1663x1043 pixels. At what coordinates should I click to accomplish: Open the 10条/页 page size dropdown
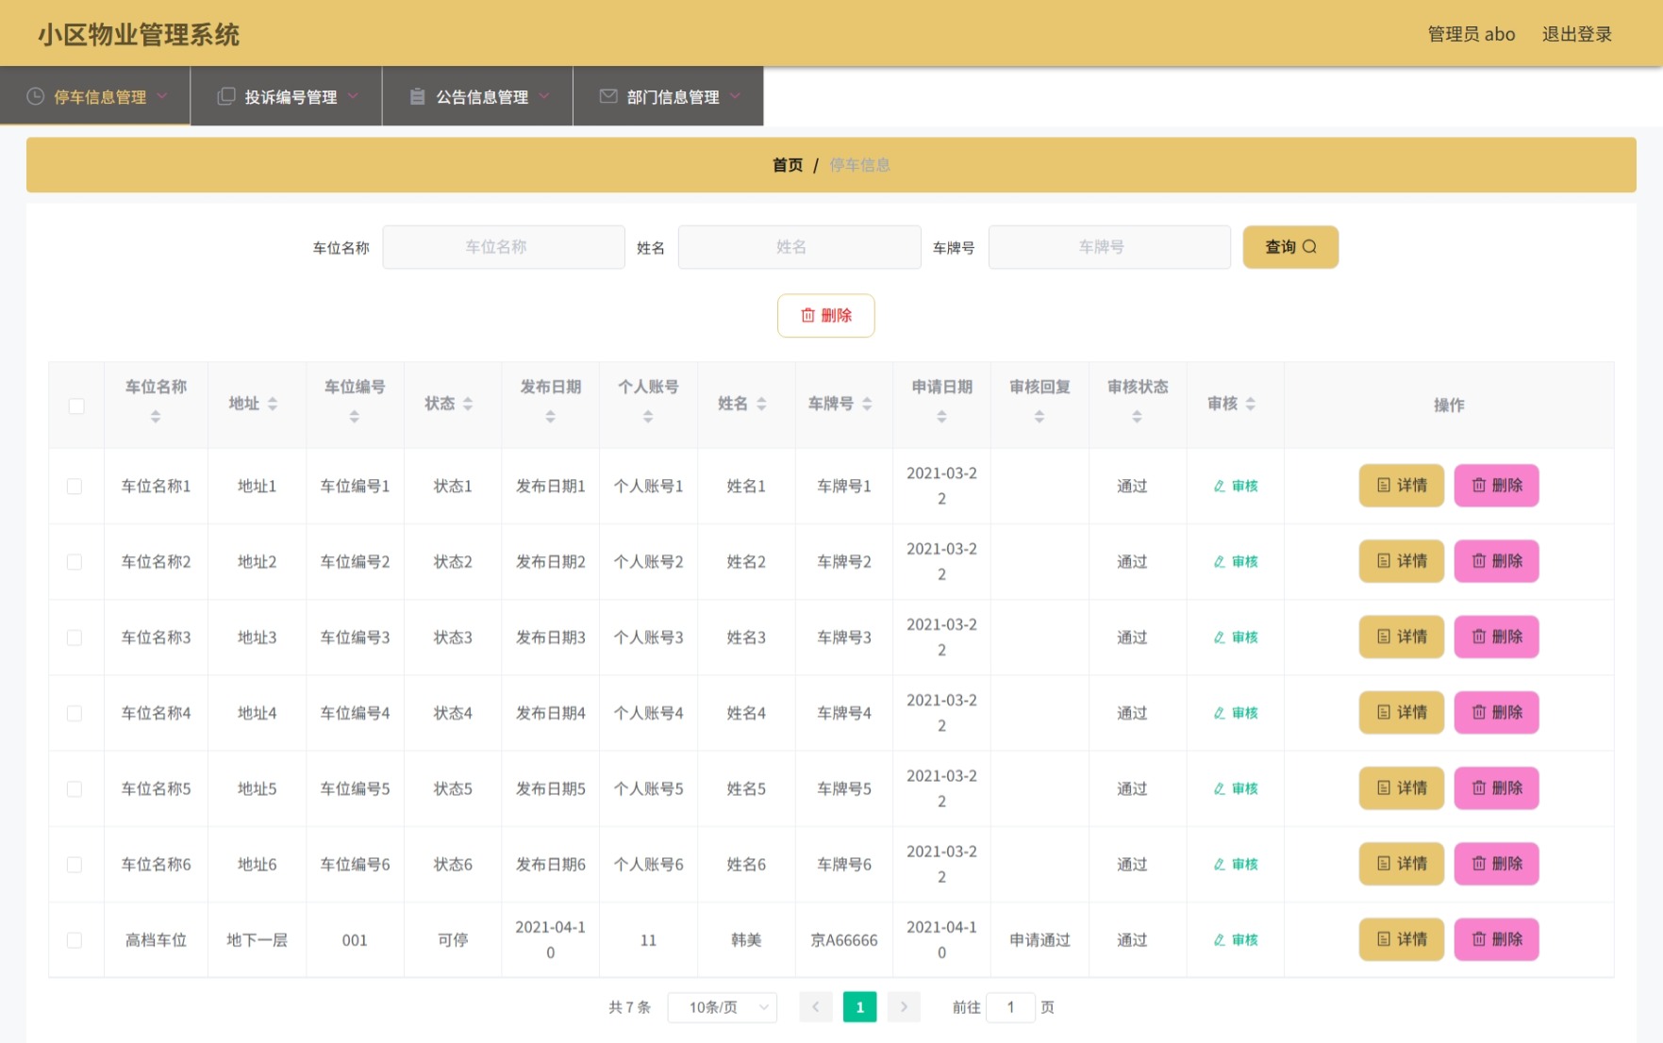pos(723,1007)
